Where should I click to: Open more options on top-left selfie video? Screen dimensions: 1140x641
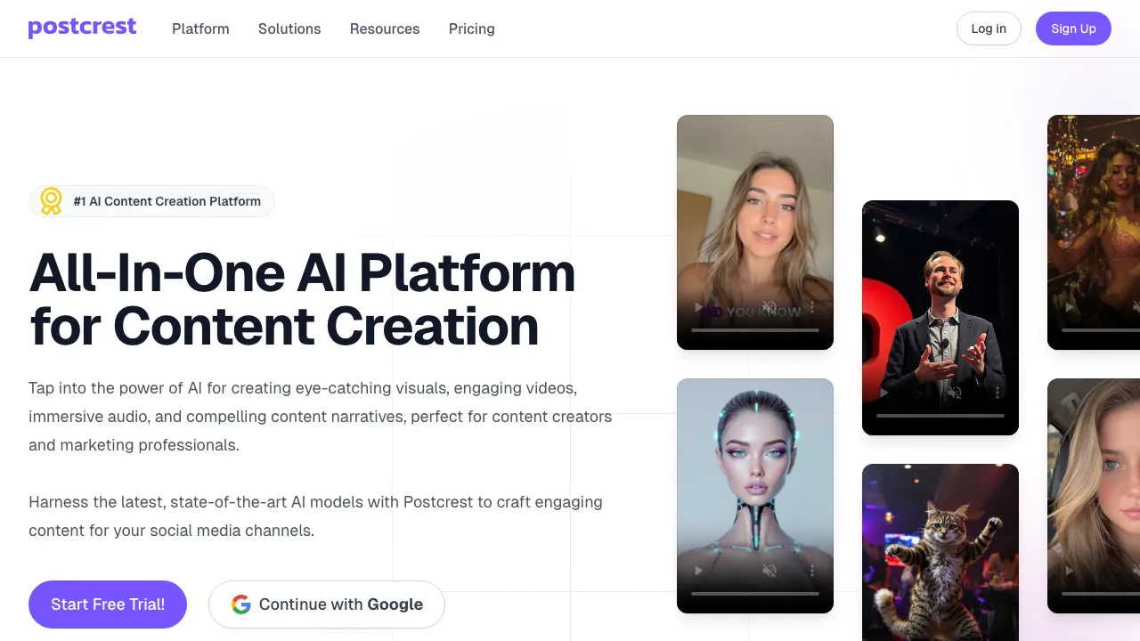pyautogui.click(x=812, y=307)
